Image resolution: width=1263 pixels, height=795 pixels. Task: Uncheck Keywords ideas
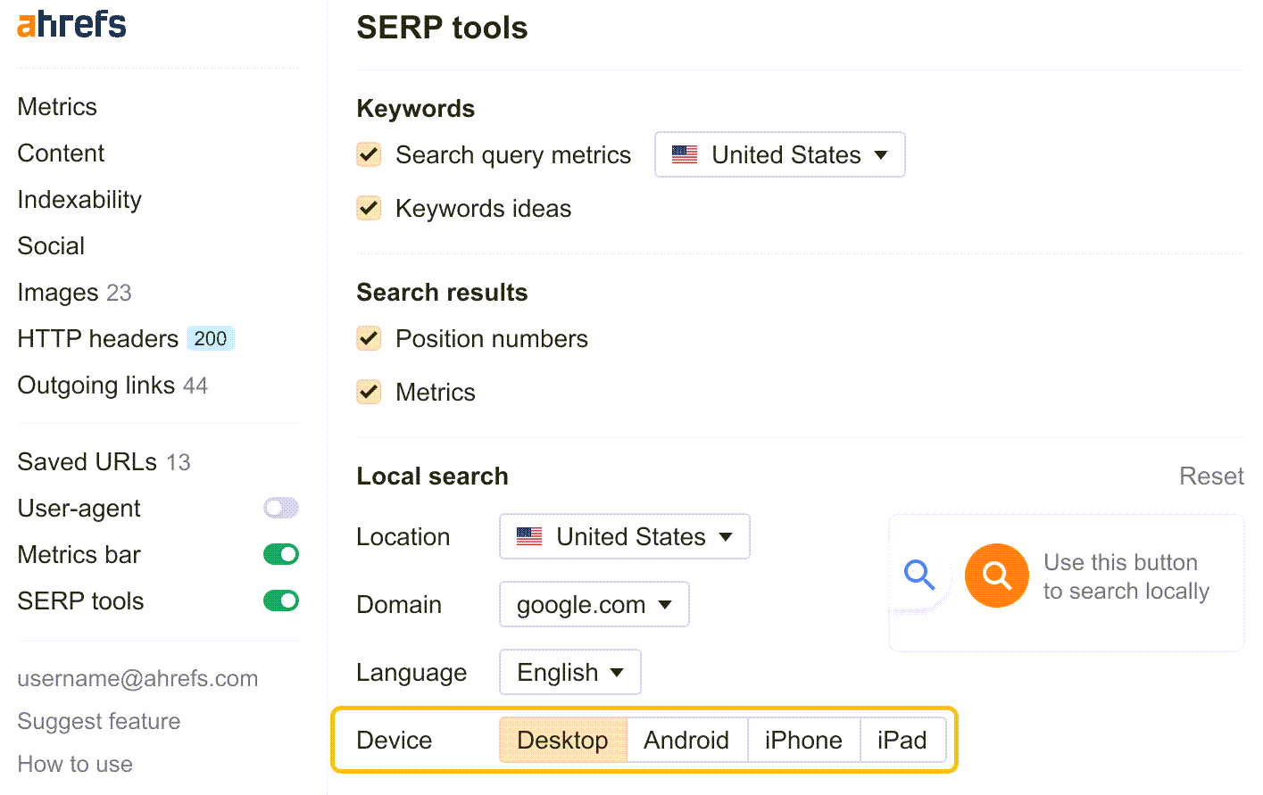369,208
